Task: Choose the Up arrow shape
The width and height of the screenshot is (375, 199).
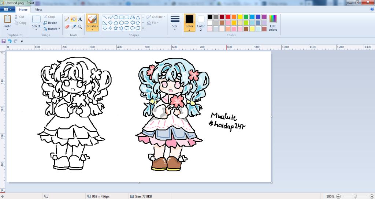Action: coord(138,23)
